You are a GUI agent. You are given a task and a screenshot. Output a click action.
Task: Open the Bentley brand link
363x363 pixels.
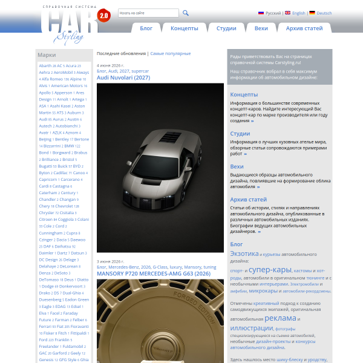pos(62,139)
